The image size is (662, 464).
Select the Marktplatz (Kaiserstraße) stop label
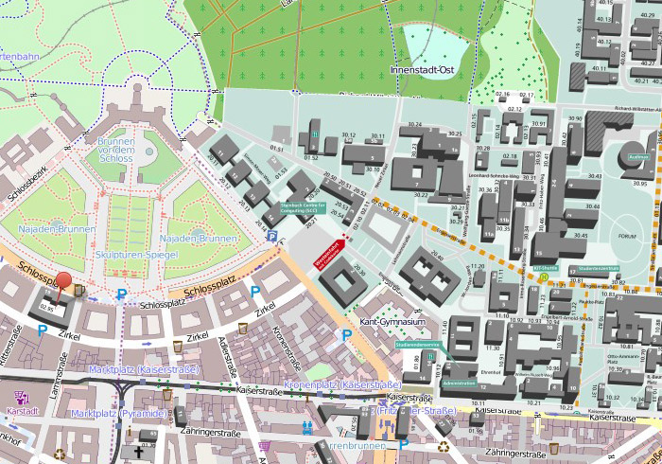[x=144, y=369]
